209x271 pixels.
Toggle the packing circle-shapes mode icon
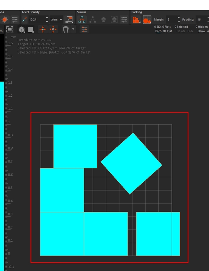pos(147,19)
